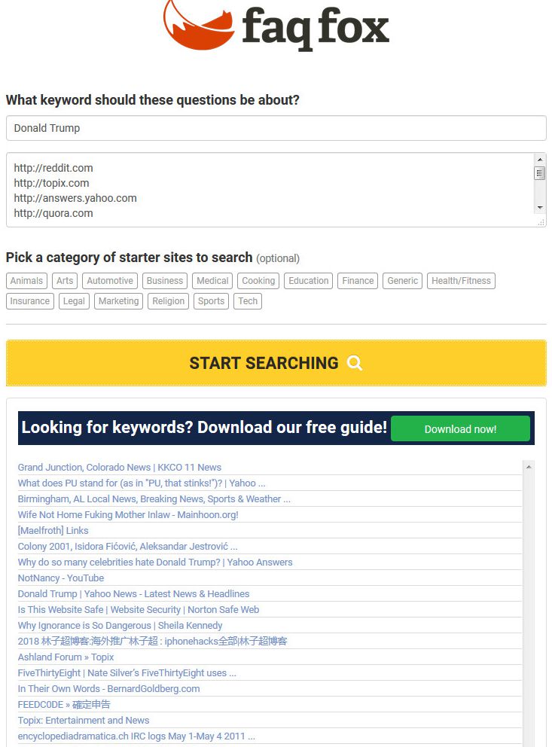Click the START SEARCHING button
Screen dimensions: 552x747
point(276,363)
